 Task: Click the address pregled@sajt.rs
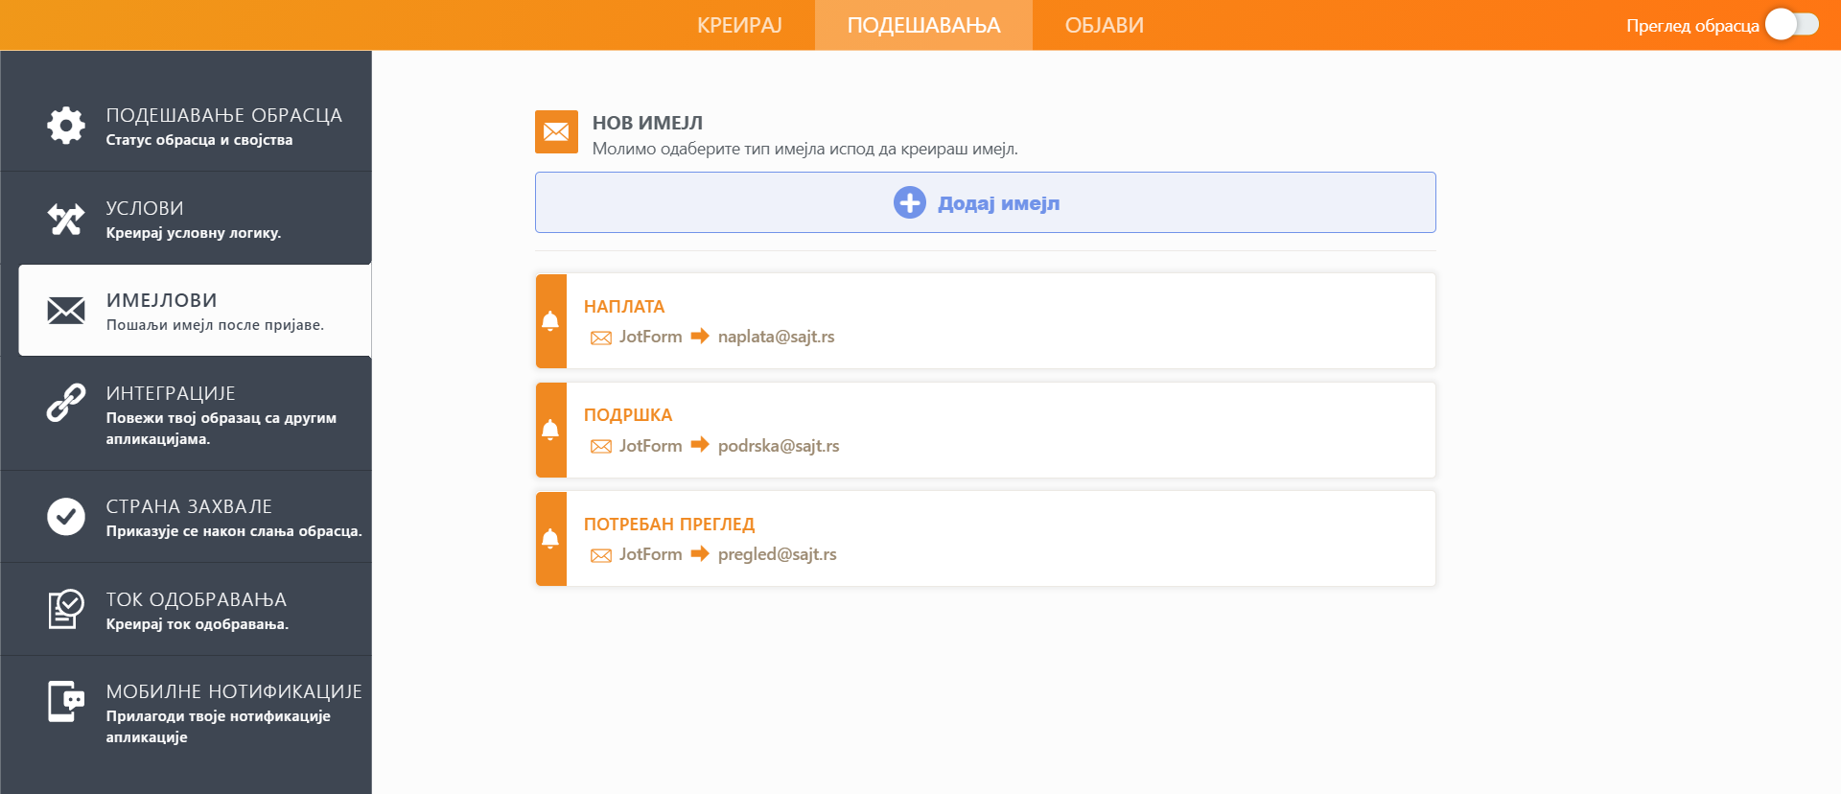click(777, 554)
